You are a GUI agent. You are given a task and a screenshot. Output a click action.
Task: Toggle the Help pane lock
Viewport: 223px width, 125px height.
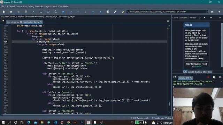tap(211, 18)
